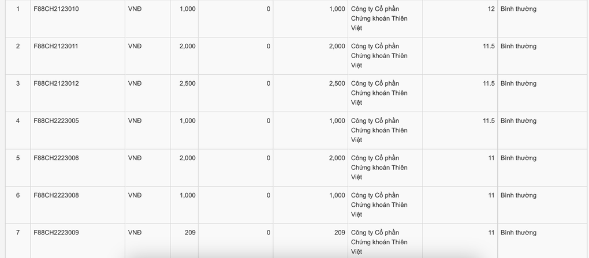Viewport: 589px width, 258px height.
Task: Select bond code F88CH2223009
Action: tap(57, 233)
